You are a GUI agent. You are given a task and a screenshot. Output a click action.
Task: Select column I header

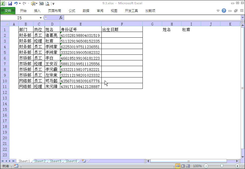191,24
